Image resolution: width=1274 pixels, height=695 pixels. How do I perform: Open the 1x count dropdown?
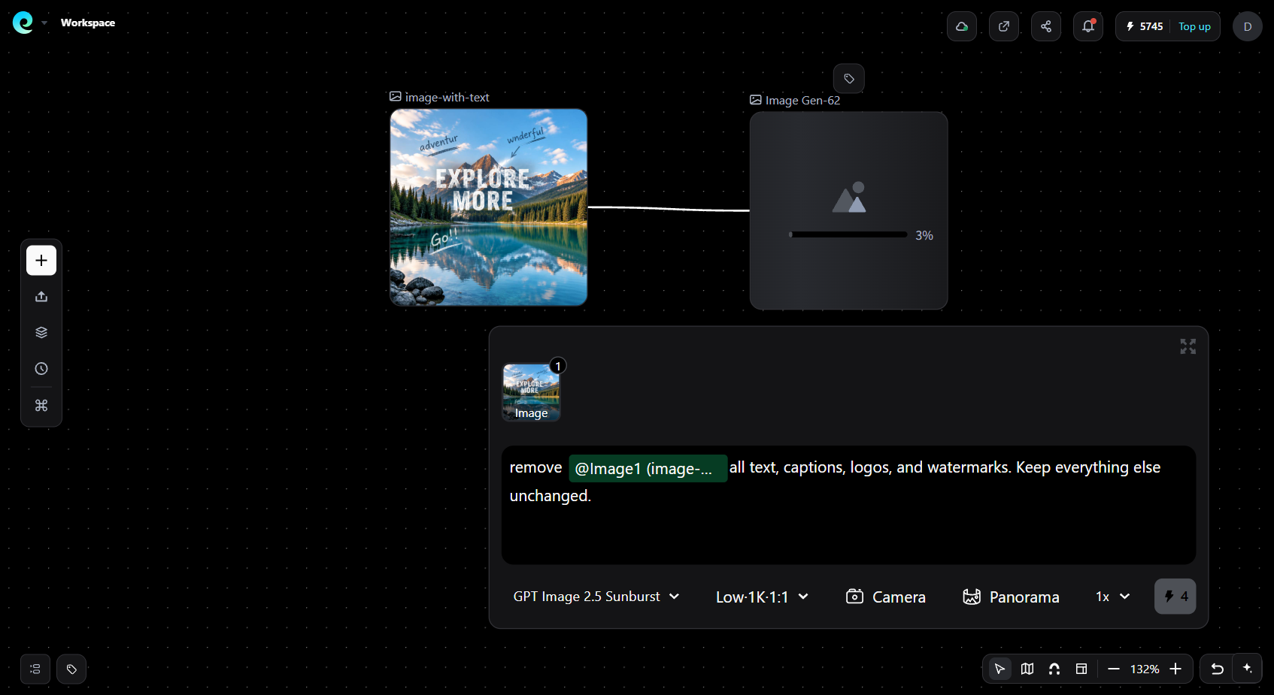click(x=1113, y=597)
